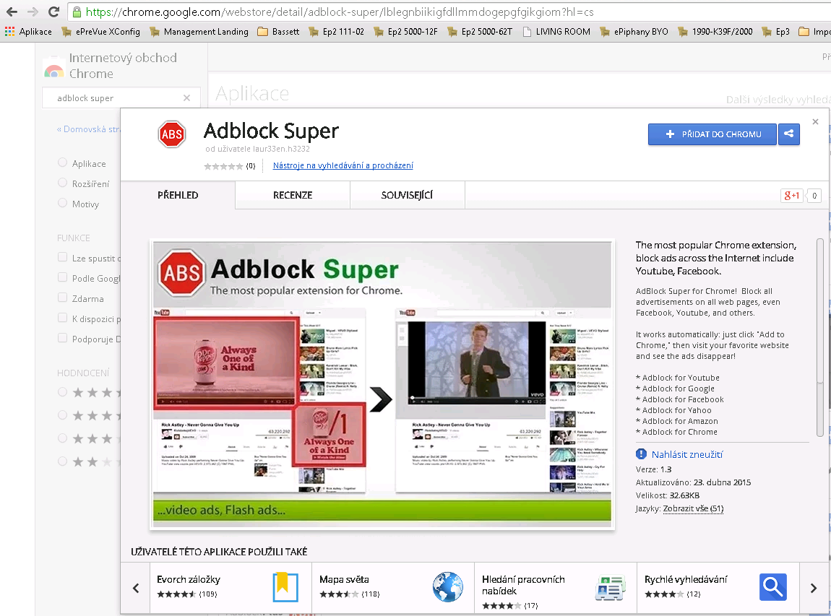Show next related apps with right chevron
This screenshot has width=831, height=616.
tap(814, 588)
